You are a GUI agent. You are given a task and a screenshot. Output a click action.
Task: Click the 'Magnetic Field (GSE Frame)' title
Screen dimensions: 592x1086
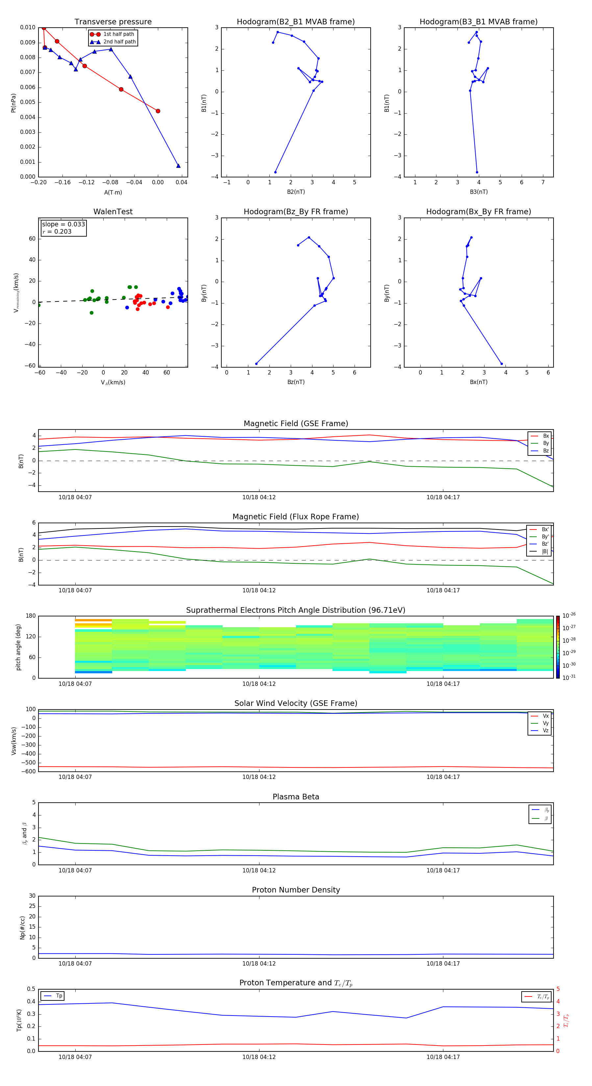[296, 424]
